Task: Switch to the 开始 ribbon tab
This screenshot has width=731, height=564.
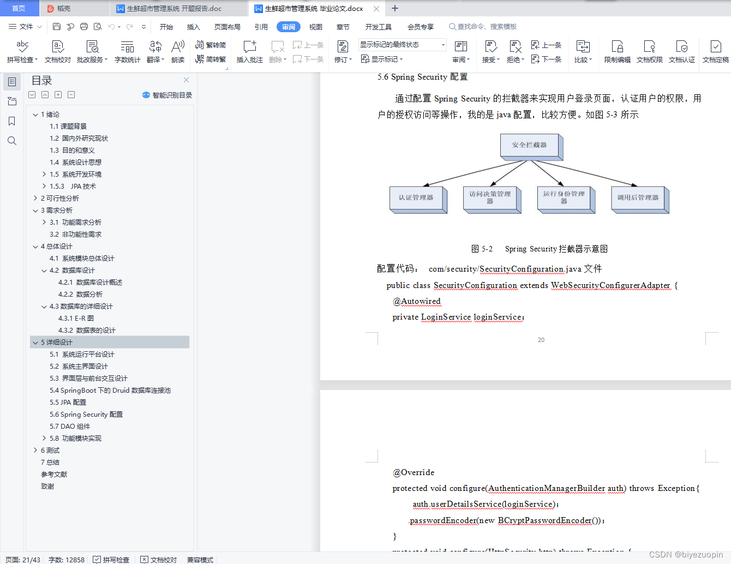Action: 166,27
